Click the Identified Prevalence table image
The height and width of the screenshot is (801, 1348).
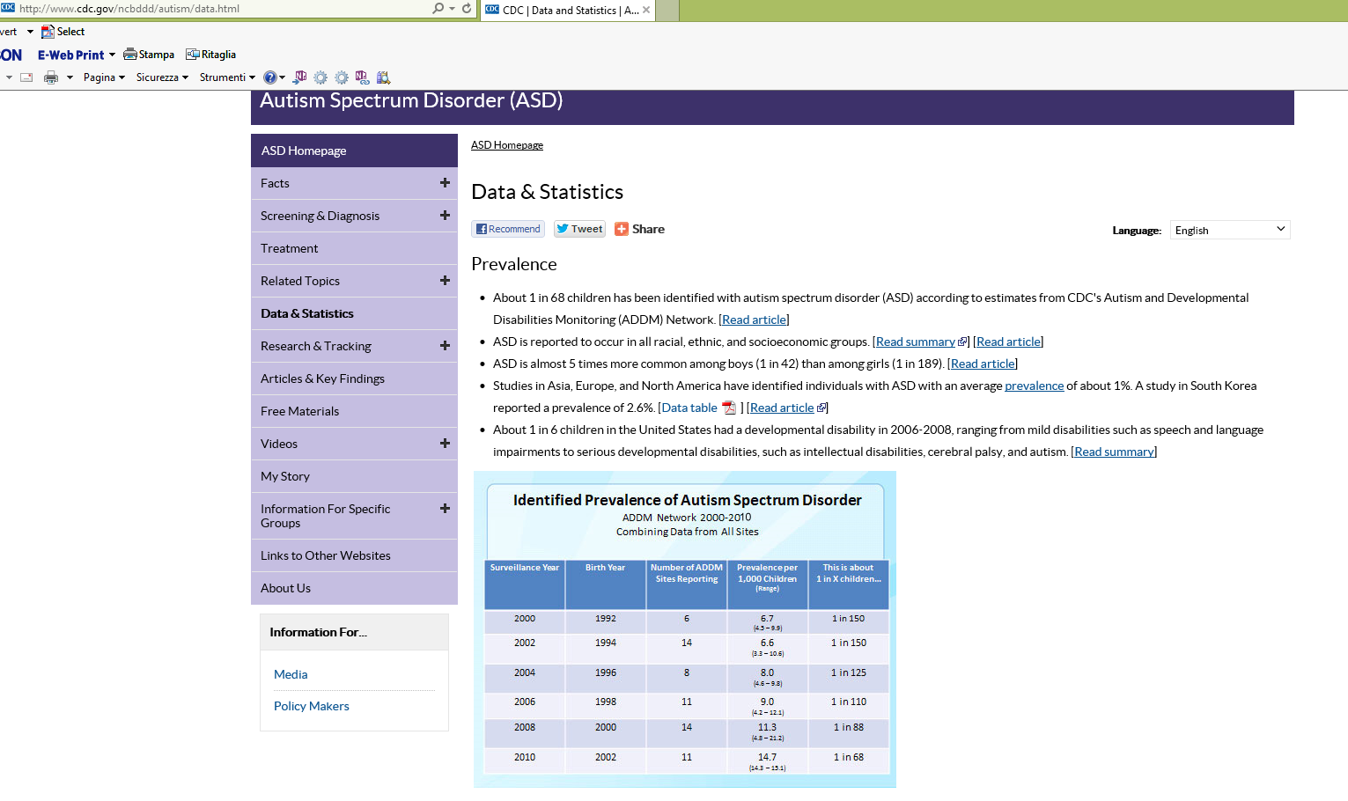(685, 629)
